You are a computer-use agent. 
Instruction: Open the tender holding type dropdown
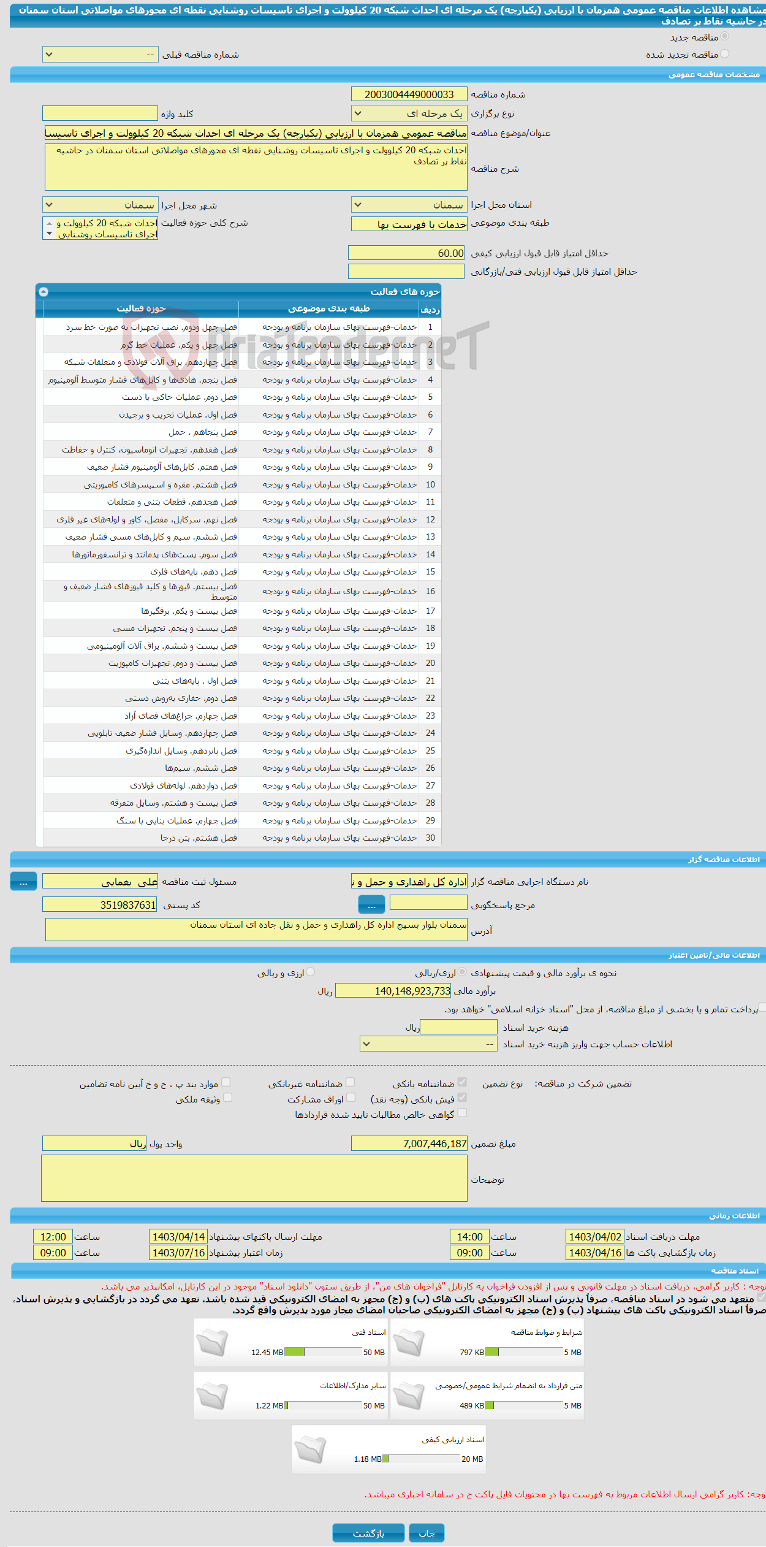(409, 113)
